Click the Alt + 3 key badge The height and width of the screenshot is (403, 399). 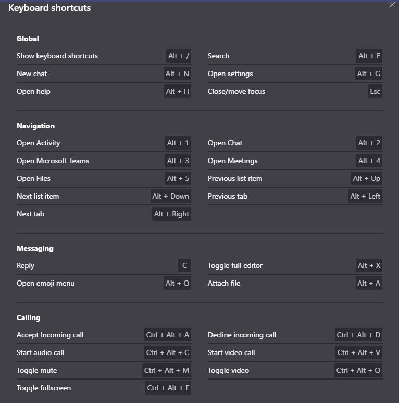pos(178,161)
